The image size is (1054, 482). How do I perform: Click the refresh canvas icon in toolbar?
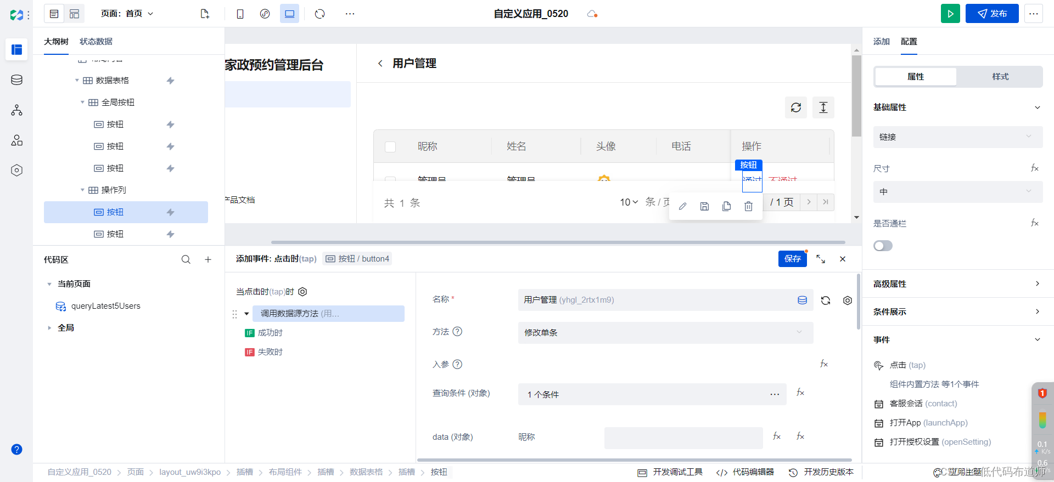click(x=320, y=14)
